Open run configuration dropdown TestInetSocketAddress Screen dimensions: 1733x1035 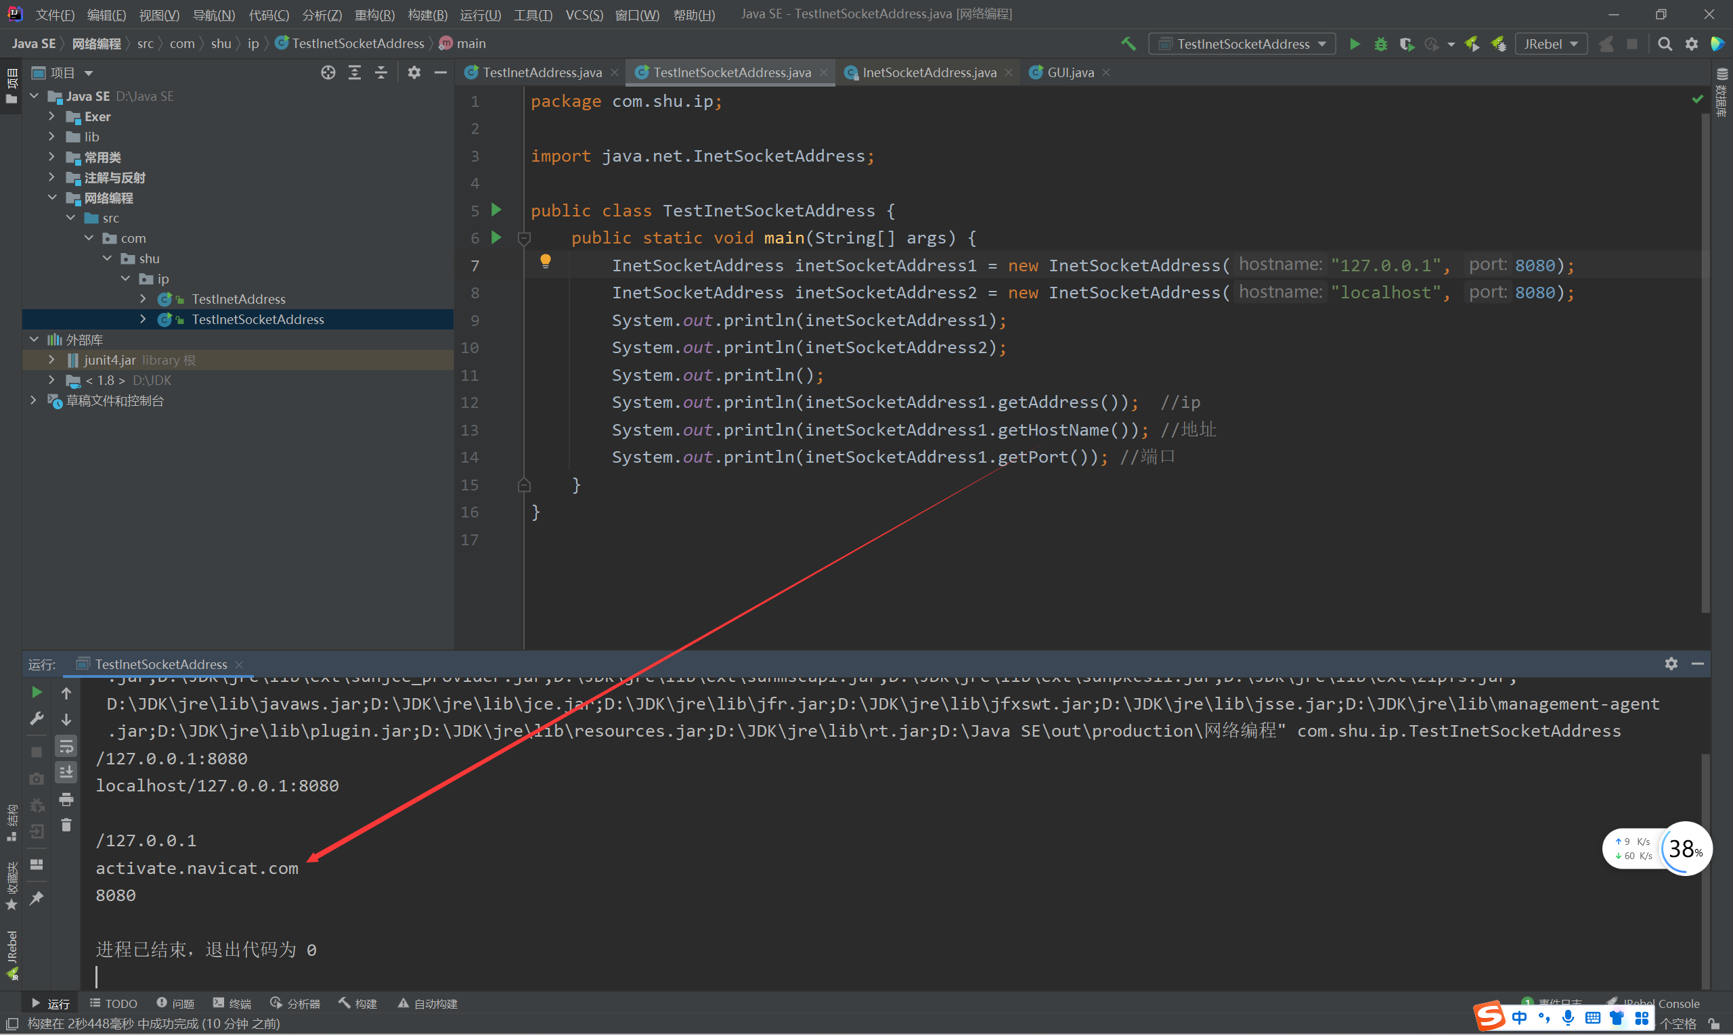click(x=1242, y=44)
